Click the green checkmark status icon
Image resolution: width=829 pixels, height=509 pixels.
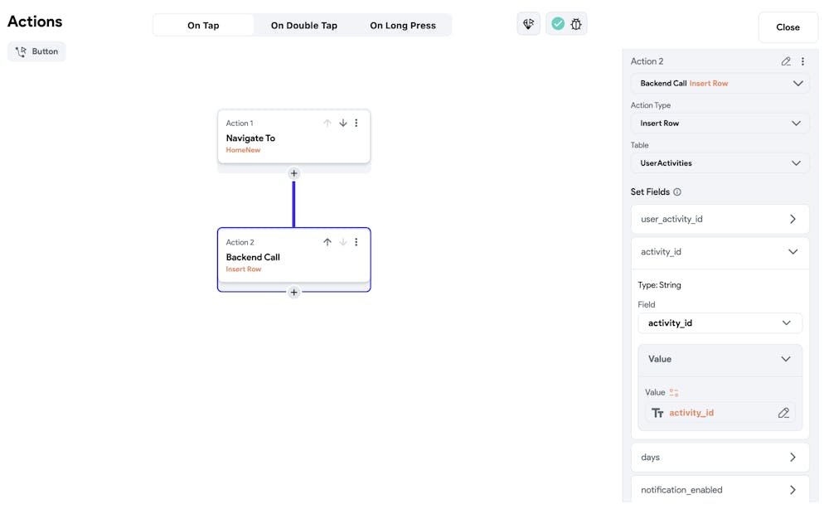tap(558, 24)
